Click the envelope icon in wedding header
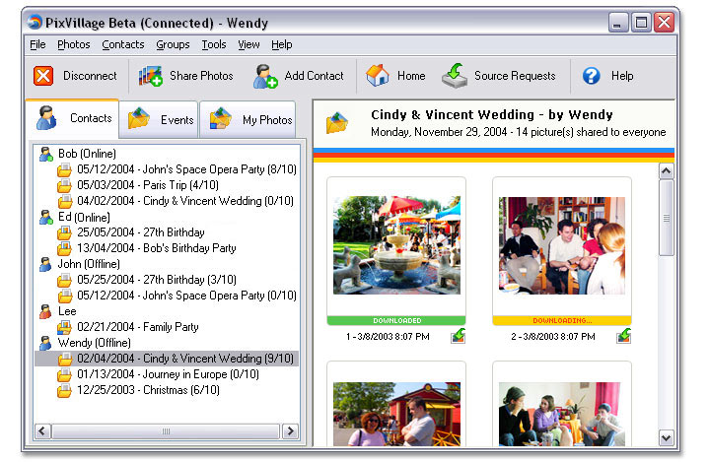Viewport: 709px width, 462px height. tap(337, 123)
